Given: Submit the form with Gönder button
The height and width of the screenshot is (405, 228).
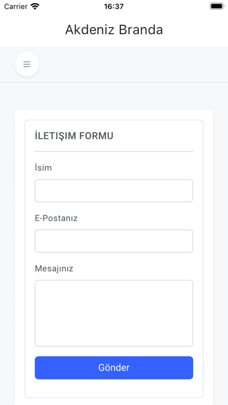Looking at the screenshot, I should 114,368.
